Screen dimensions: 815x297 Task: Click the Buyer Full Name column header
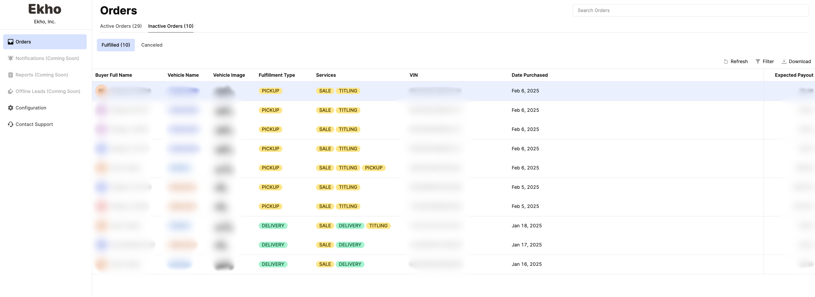pos(113,75)
